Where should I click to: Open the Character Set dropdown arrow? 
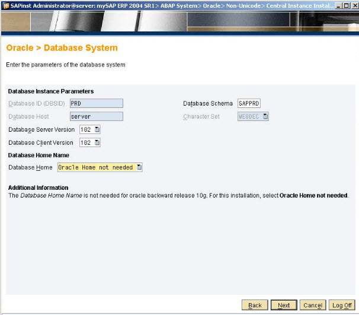coord(265,116)
